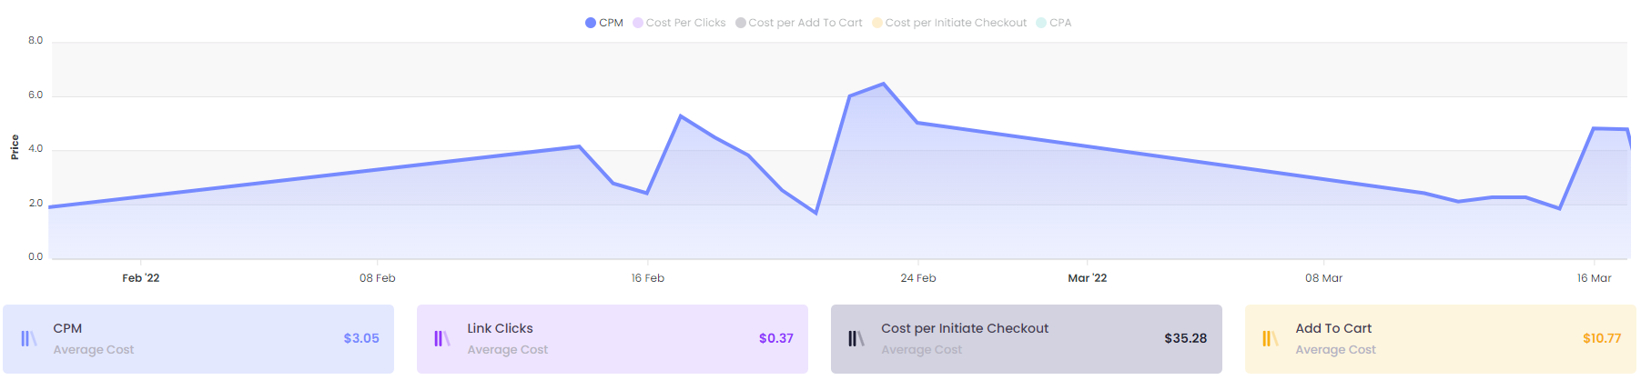Click the $35.28 checkout cost value
The height and width of the screenshot is (380, 1641).
[x=1185, y=338]
